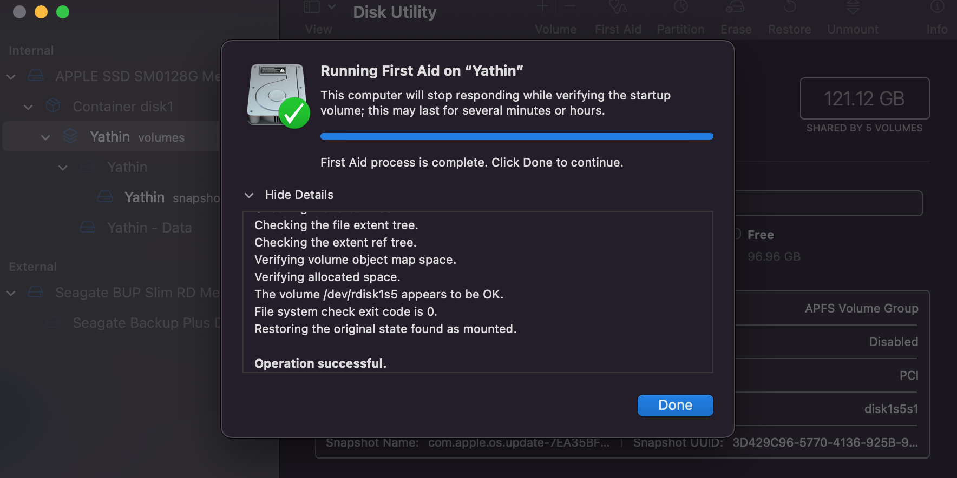Click the hard drive checkmark image
This screenshot has width=957, height=478.
coord(278,96)
